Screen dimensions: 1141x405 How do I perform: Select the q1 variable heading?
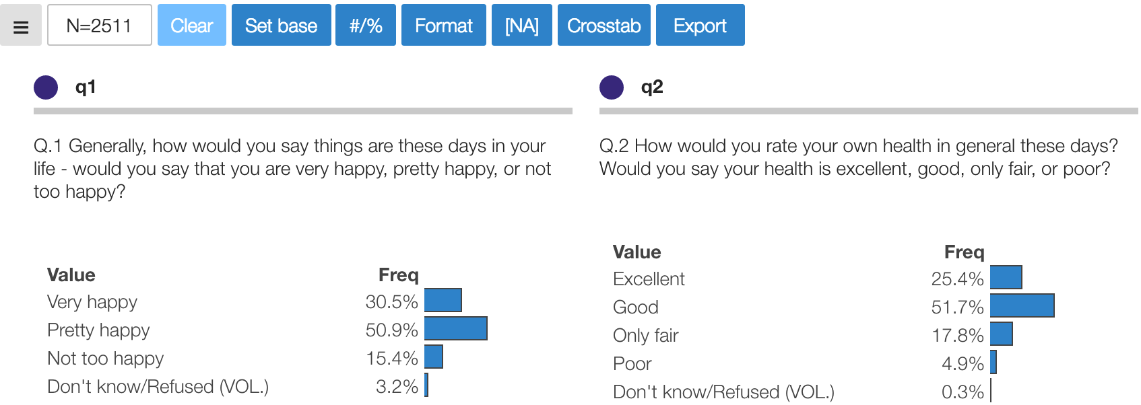coord(86,87)
